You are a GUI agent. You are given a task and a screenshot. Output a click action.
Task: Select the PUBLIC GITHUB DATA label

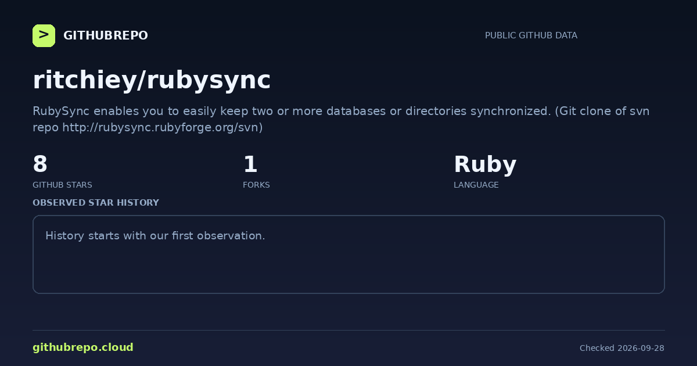[531, 35]
